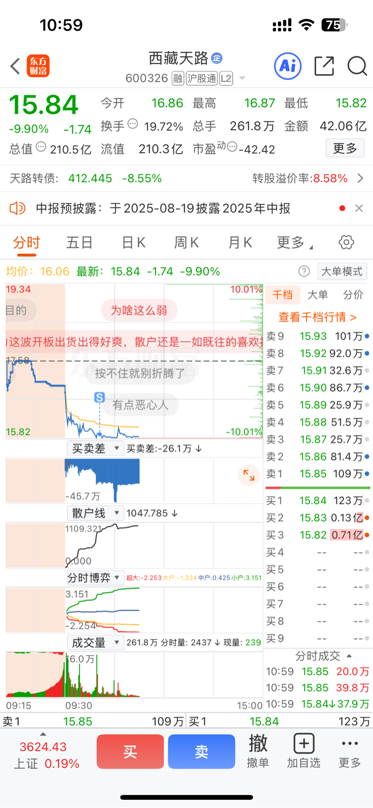Open the 散户线 indicator dropdown

pyautogui.click(x=95, y=513)
